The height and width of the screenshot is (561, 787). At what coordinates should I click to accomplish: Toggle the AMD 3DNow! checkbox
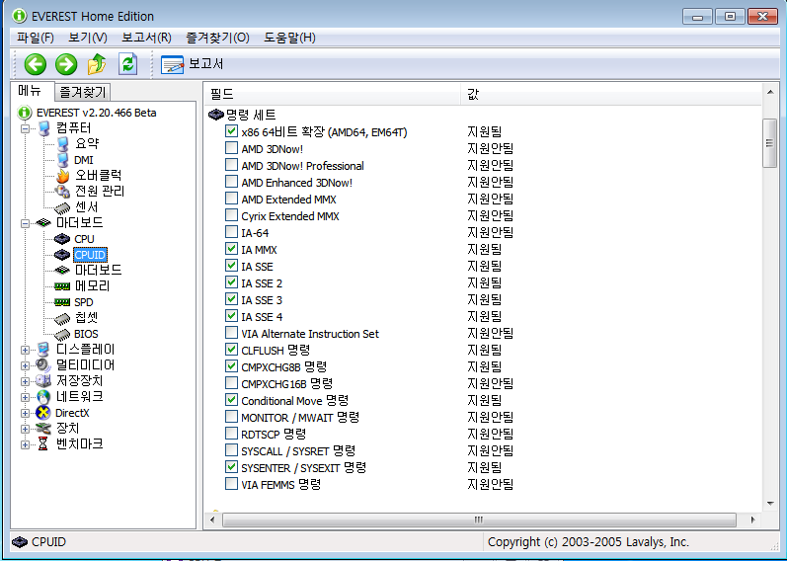231,148
